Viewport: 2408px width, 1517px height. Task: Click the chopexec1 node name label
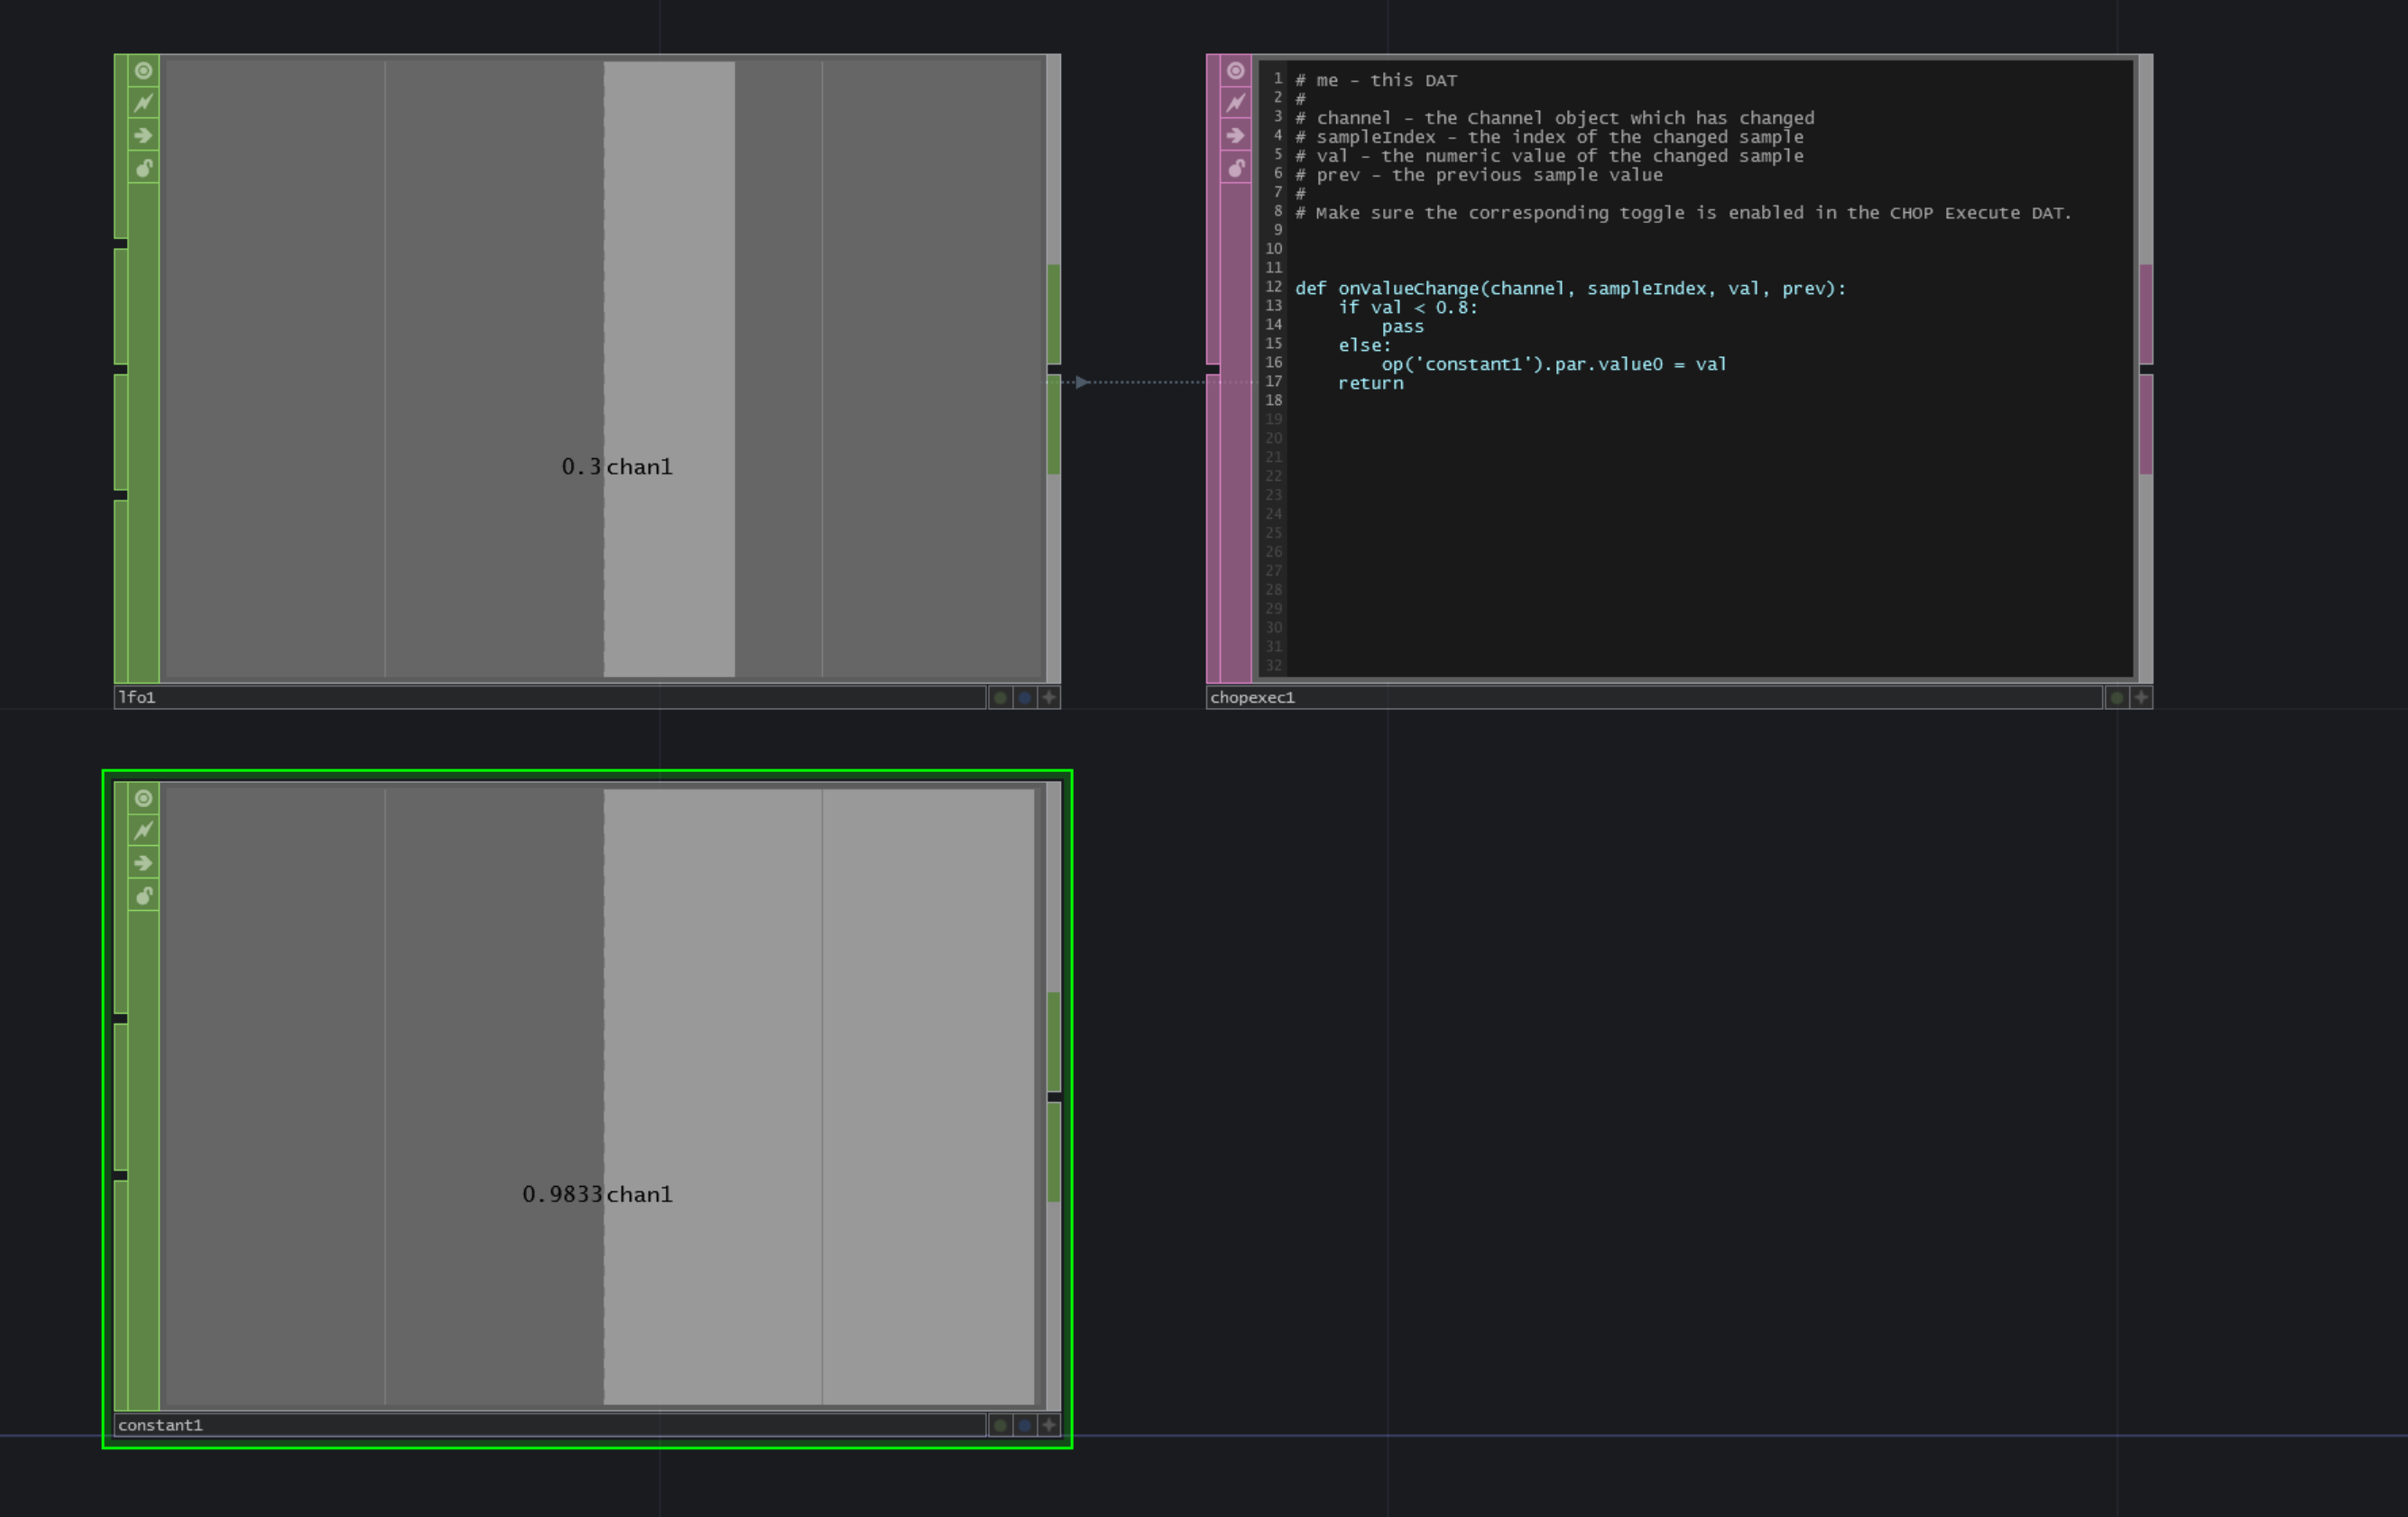1252,697
